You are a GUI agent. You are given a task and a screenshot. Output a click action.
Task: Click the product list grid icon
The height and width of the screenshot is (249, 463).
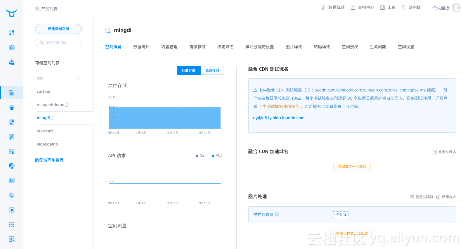pyautogui.click(x=37, y=9)
